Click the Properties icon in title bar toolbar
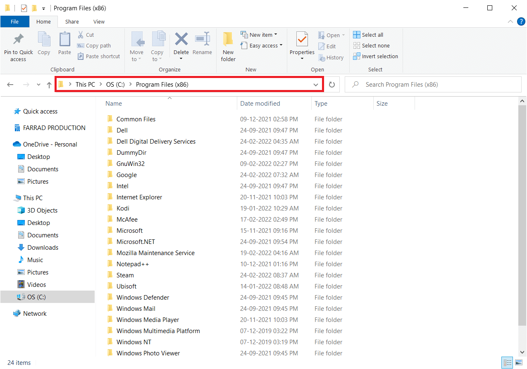 point(24,8)
